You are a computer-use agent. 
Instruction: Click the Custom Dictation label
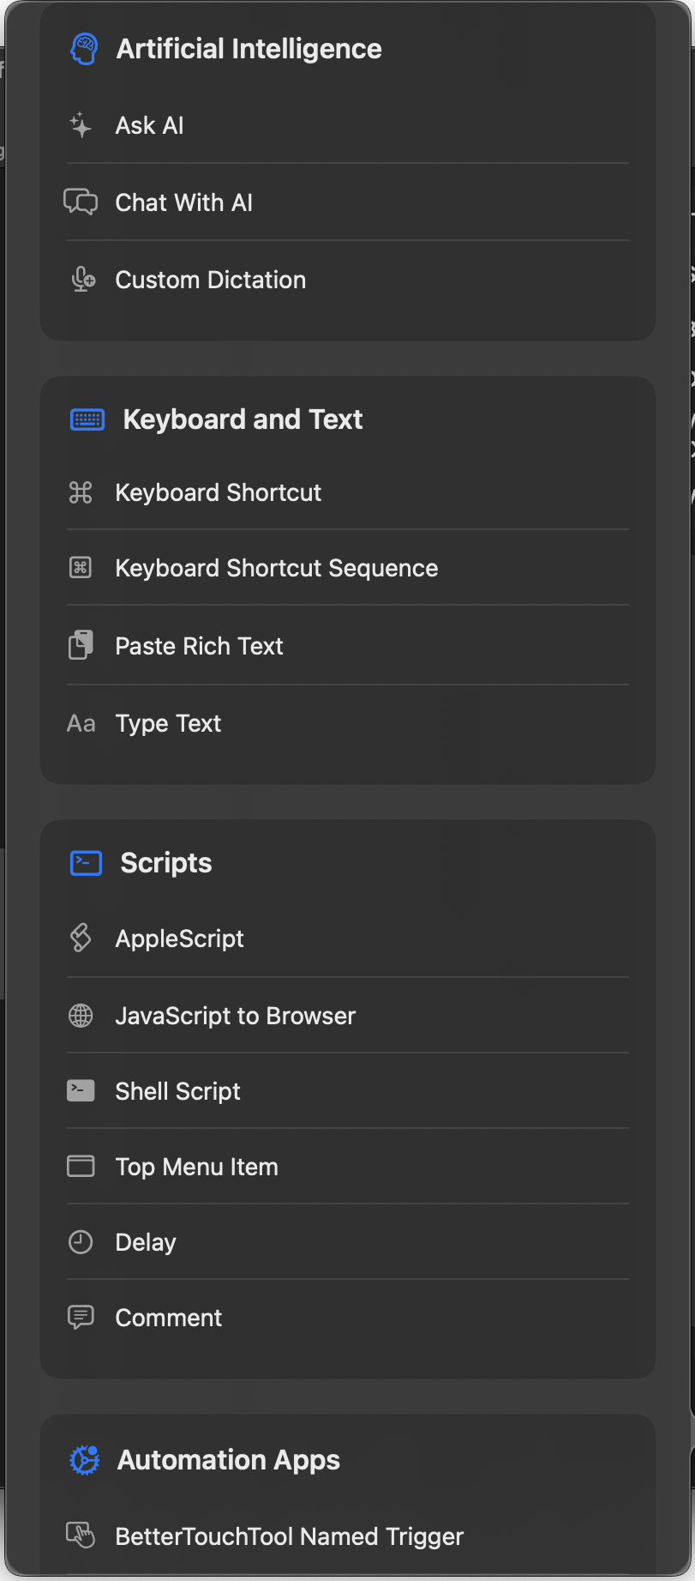pos(210,280)
